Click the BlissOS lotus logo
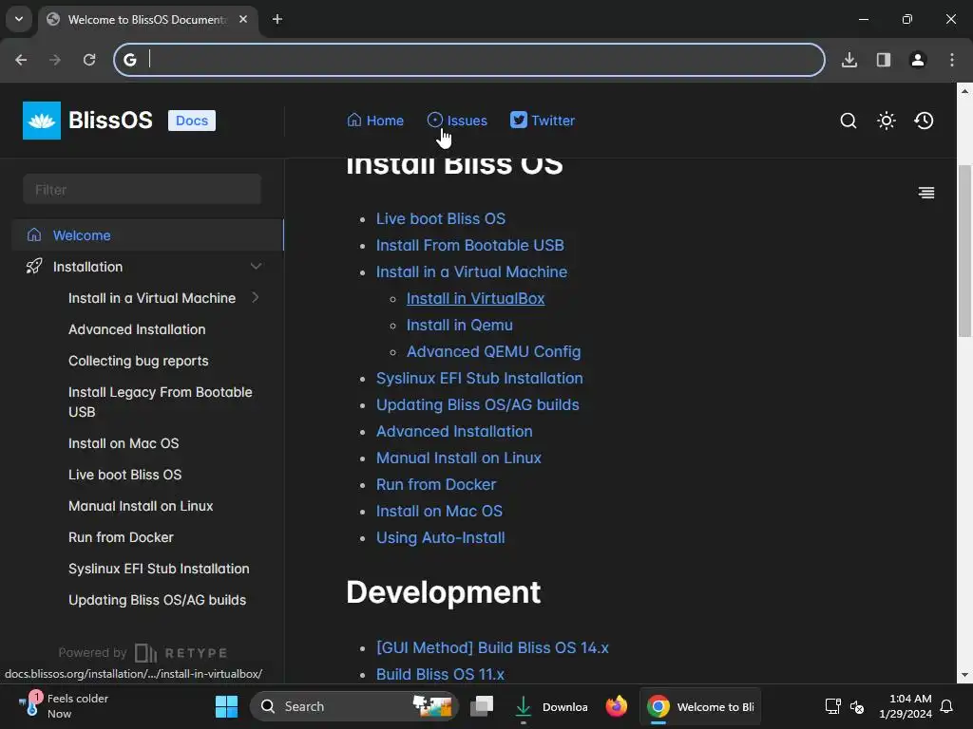This screenshot has width=973, height=729. click(x=42, y=121)
